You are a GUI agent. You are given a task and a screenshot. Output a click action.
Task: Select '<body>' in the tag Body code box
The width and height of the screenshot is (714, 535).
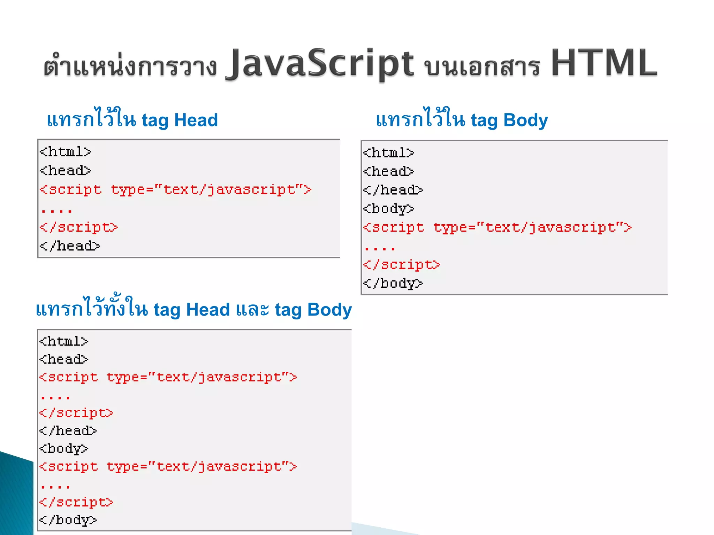point(388,209)
